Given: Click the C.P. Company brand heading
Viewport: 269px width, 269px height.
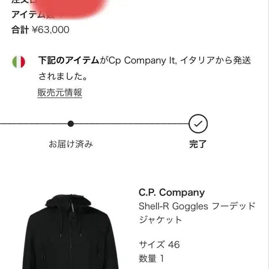Looking at the screenshot, I should pyautogui.click(x=172, y=193).
